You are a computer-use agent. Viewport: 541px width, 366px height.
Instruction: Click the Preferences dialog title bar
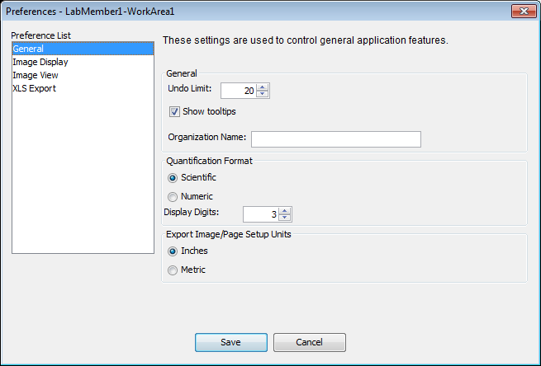click(x=248, y=12)
